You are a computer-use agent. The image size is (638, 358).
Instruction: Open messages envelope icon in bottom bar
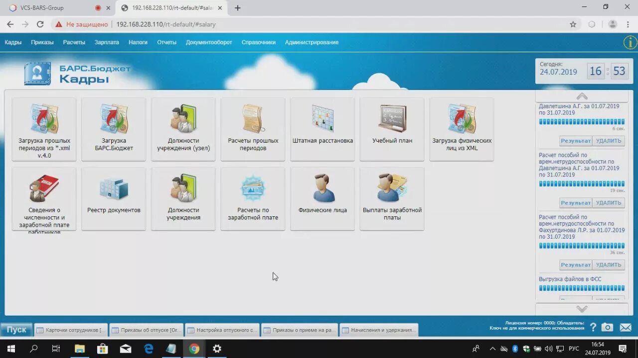(x=626, y=327)
